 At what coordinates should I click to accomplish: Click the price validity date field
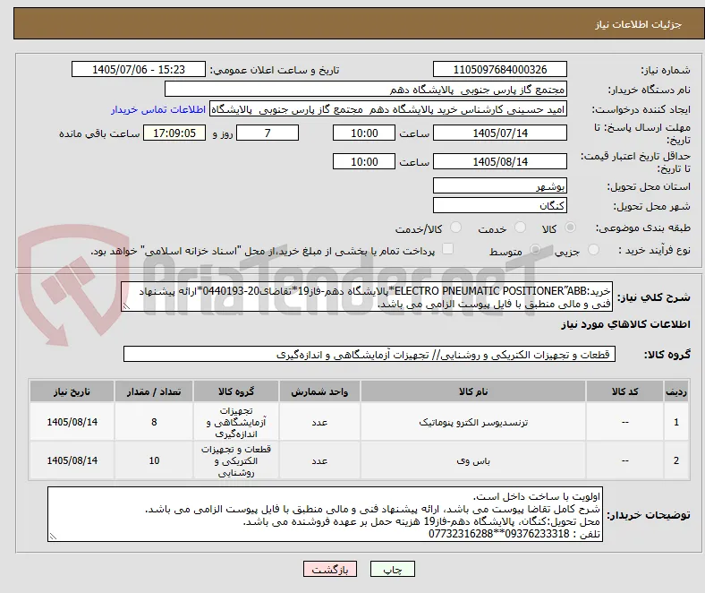[500, 161]
